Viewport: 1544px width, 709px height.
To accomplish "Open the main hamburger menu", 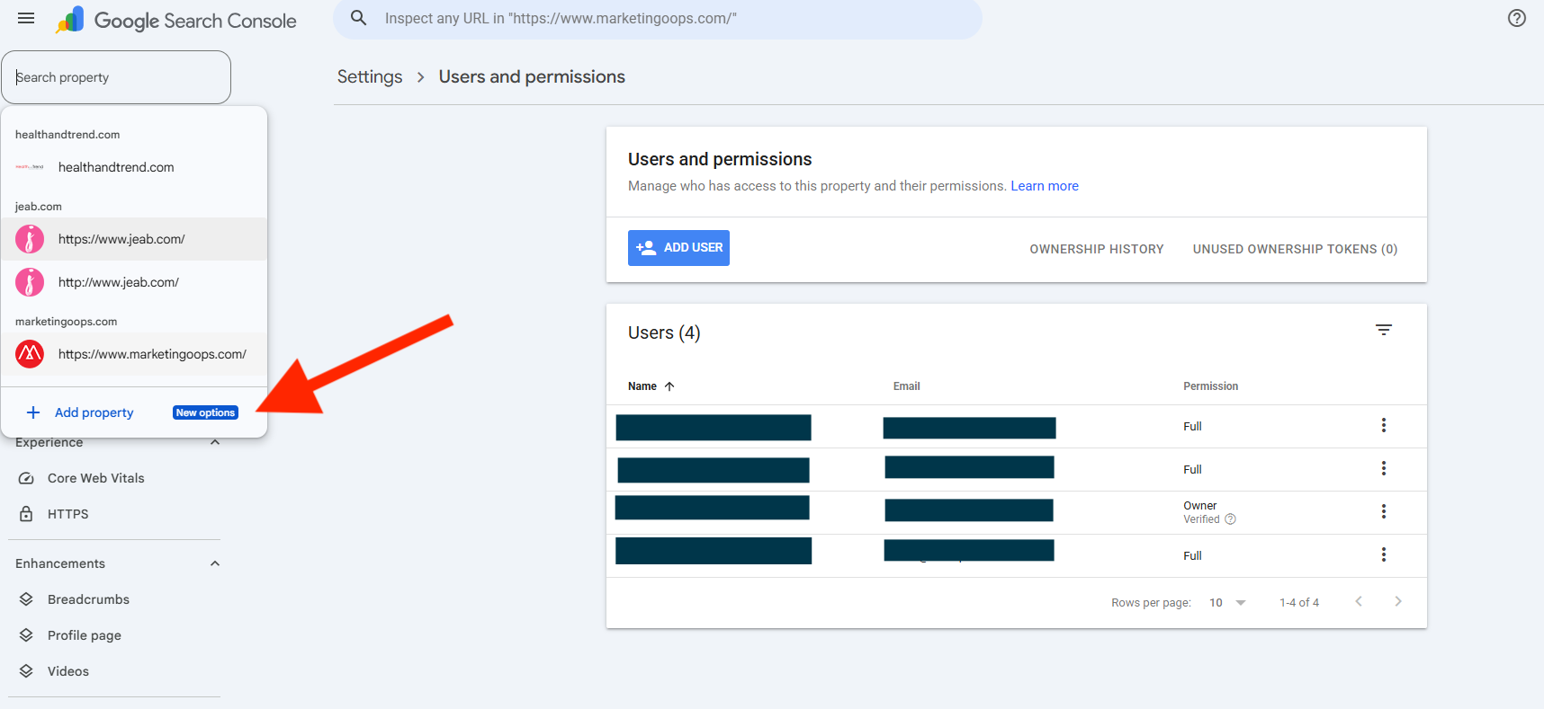I will (26, 18).
